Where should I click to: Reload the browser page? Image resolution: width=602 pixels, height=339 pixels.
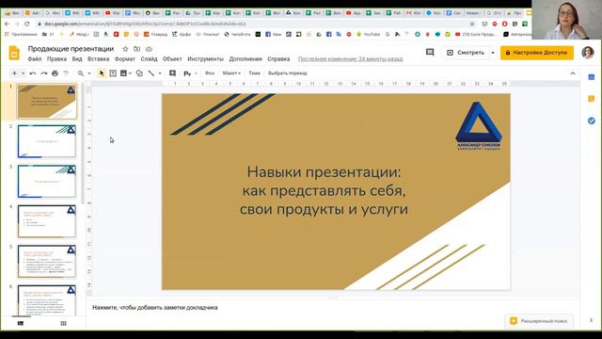tap(26, 24)
